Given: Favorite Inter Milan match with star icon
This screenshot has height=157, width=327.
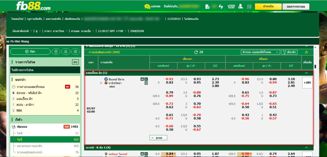Looking at the screenshot, I should (101, 83).
